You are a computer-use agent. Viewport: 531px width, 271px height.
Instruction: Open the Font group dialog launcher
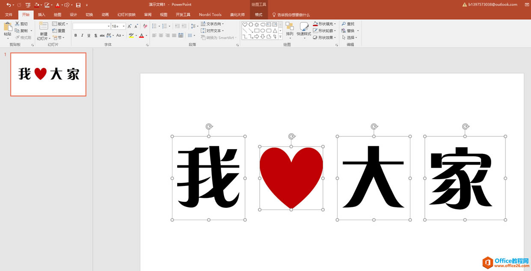click(x=147, y=44)
